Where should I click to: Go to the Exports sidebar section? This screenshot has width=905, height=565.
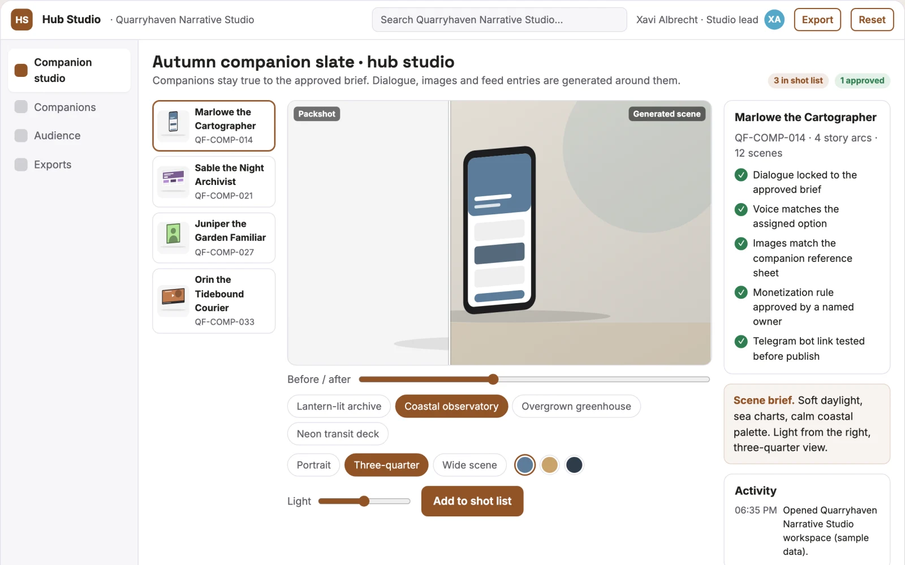click(70, 165)
